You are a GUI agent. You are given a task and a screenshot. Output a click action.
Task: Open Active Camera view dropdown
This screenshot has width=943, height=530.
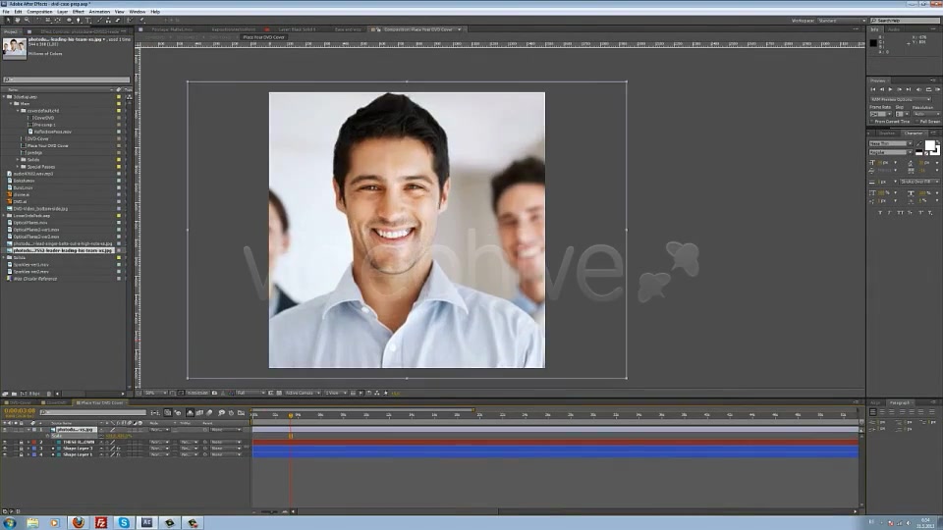303,393
